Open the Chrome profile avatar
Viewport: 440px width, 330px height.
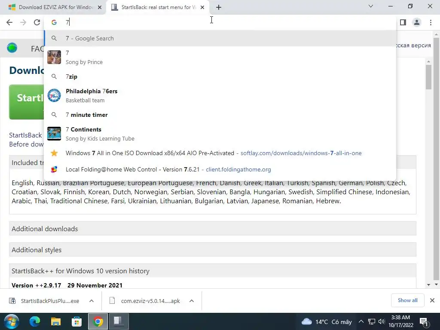pos(417,22)
